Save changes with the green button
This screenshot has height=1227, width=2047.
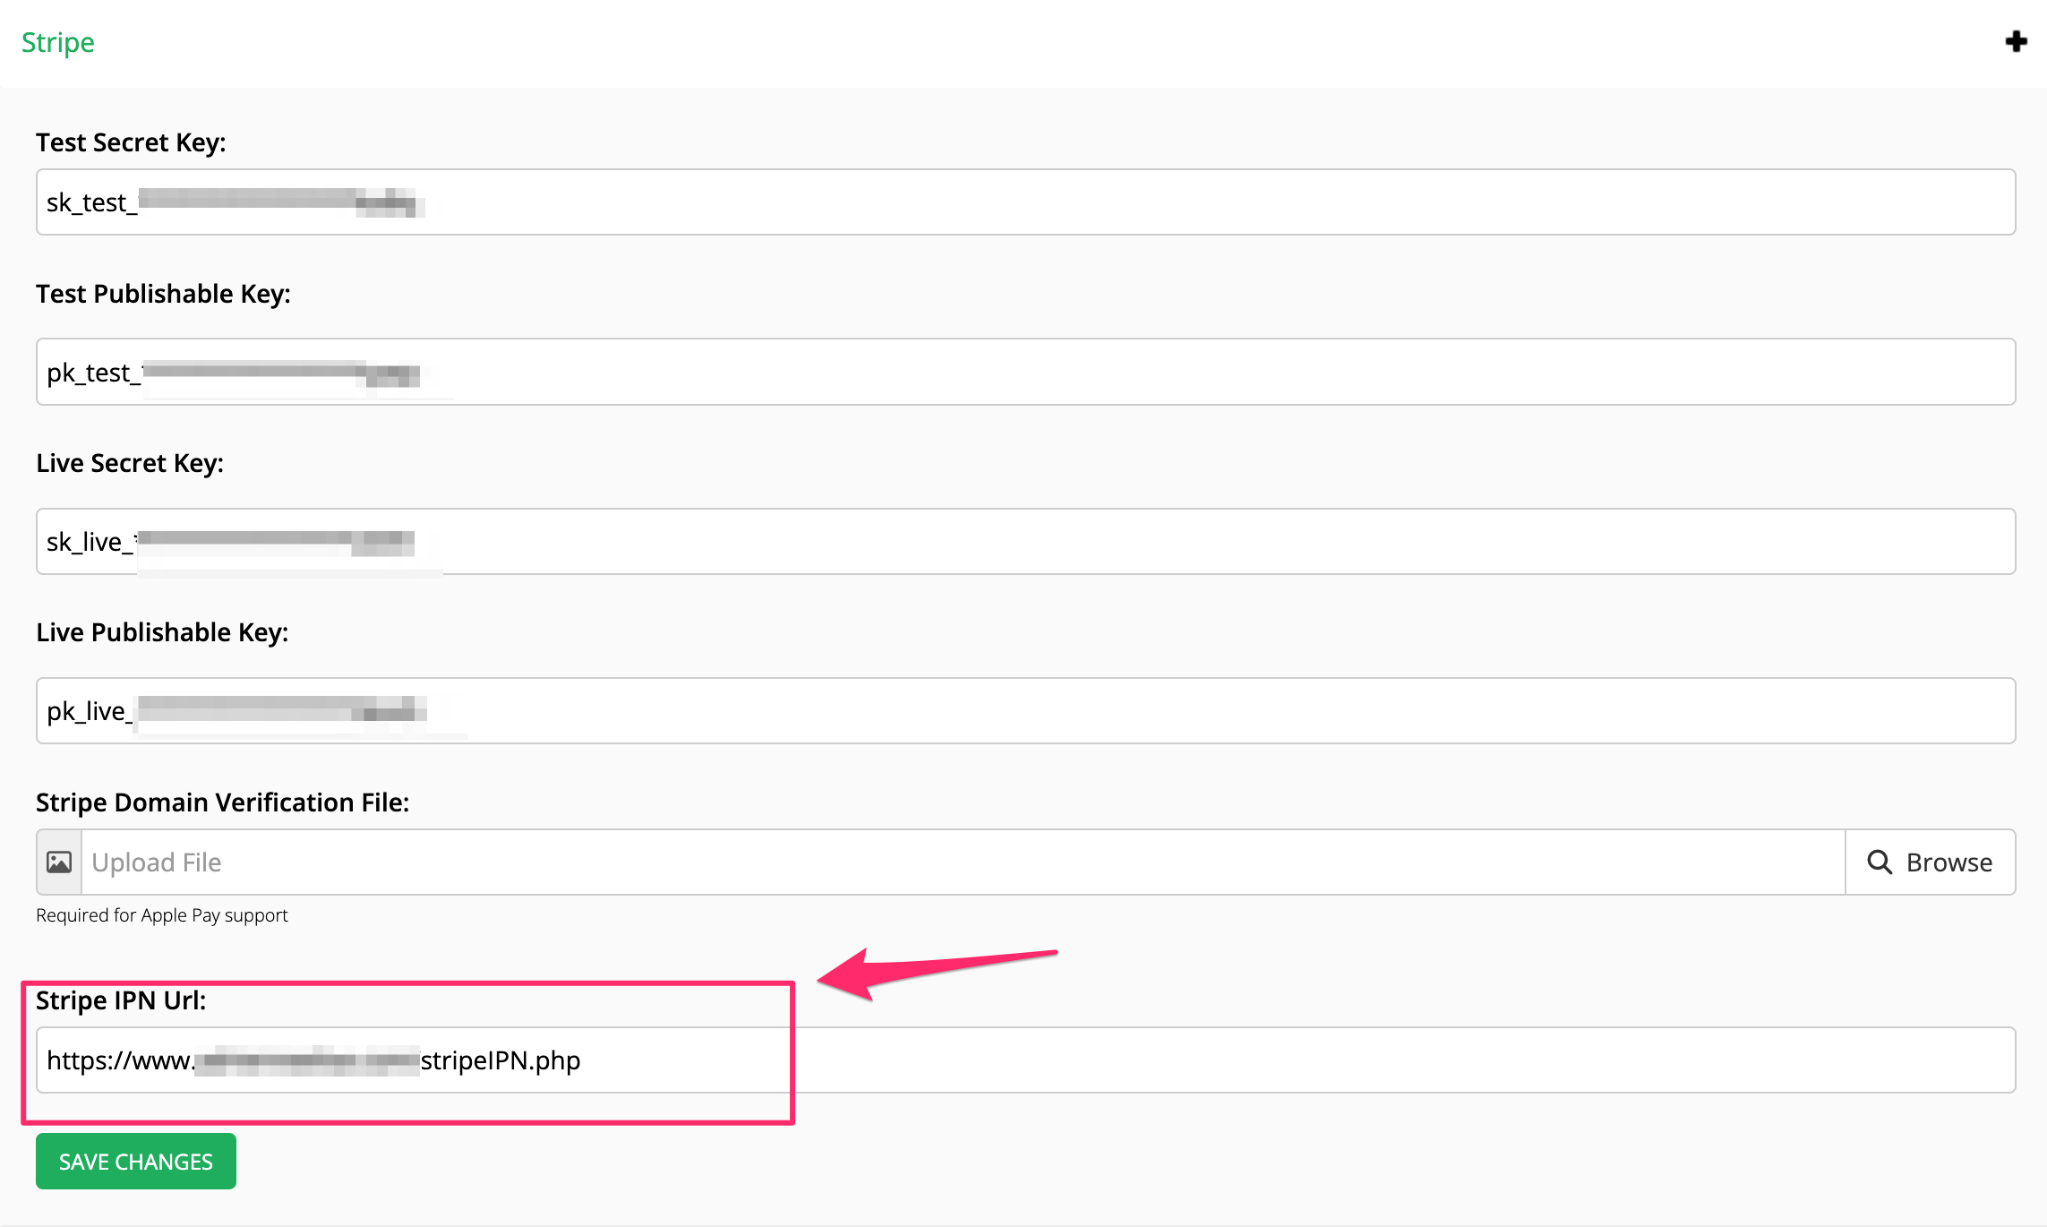point(136,1162)
